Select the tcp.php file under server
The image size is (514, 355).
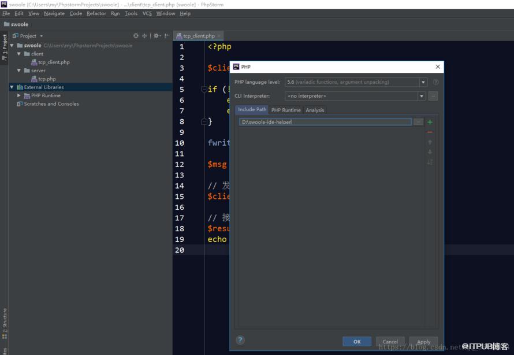pos(43,79)
